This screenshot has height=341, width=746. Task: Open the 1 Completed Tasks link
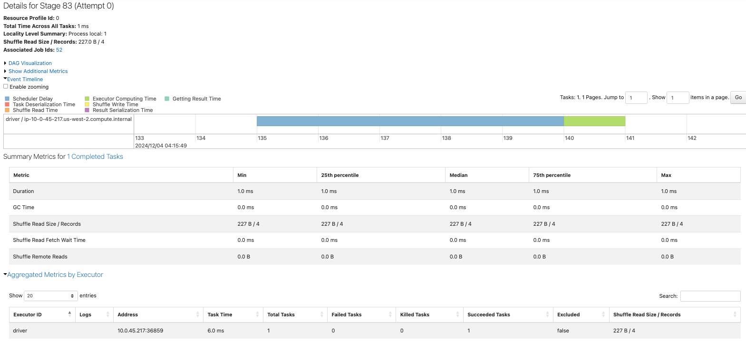[x=95, y=157]
